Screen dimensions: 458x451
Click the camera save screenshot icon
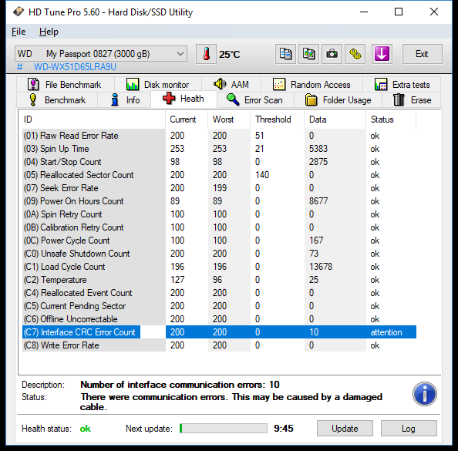(332, 54)
